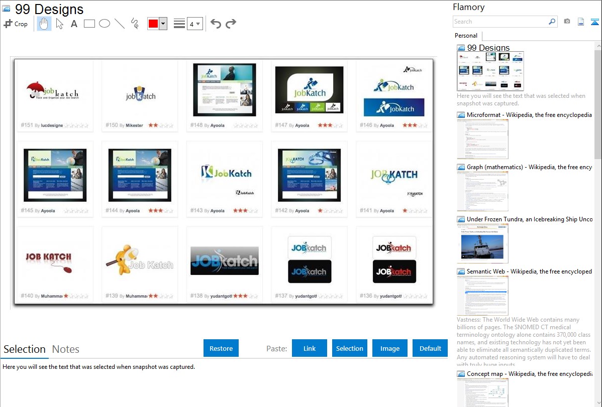The width and height of the screenshot is (602, 407).
Task: Click the page document icon
Action: [x=581, y=22]
